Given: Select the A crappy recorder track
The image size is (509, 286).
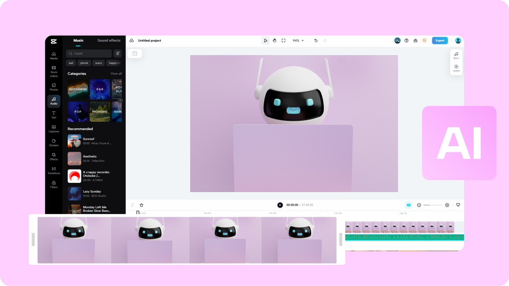Looking at the screenshot, I should pos(95,176).
